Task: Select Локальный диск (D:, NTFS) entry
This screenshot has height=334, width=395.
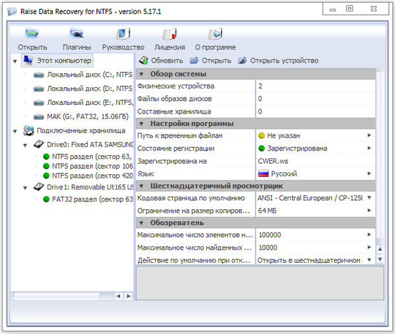Action: coord(90,88)
